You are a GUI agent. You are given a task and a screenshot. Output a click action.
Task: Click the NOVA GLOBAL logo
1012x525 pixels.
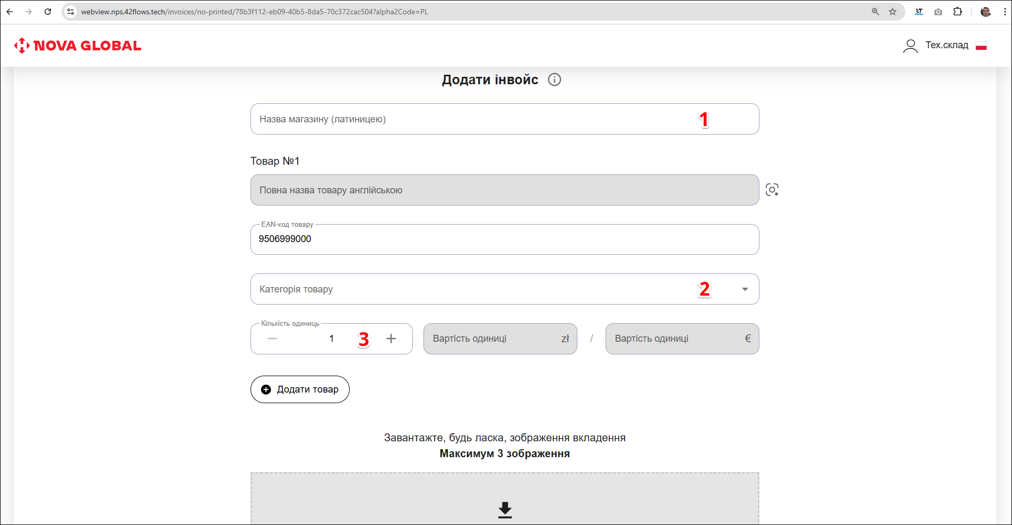(77, 46)
